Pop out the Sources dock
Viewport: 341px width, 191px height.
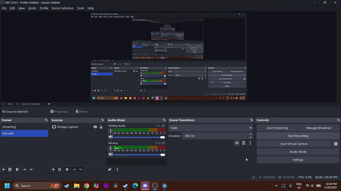[x=102, y=120]
